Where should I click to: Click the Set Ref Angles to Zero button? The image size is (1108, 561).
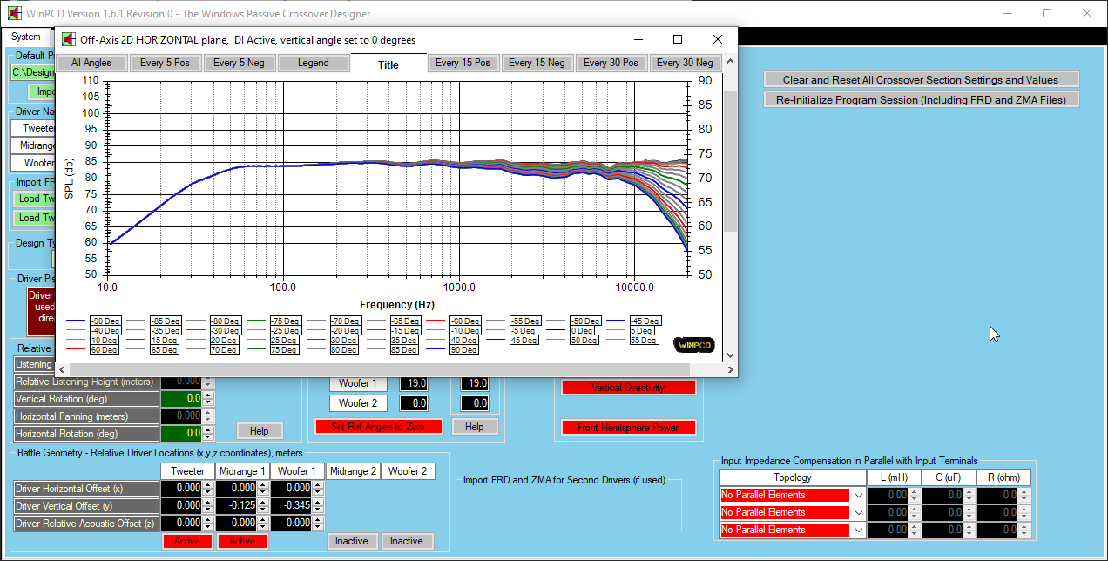coord(379,427)
